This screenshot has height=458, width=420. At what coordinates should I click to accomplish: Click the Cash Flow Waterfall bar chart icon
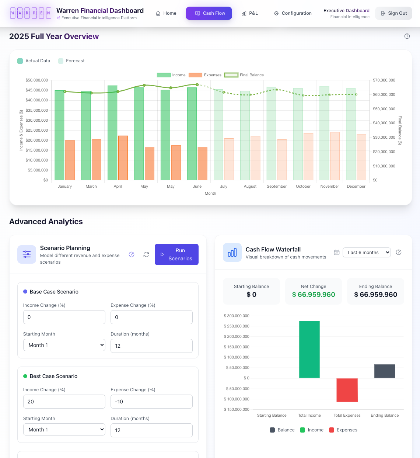[x=232, y=252]
